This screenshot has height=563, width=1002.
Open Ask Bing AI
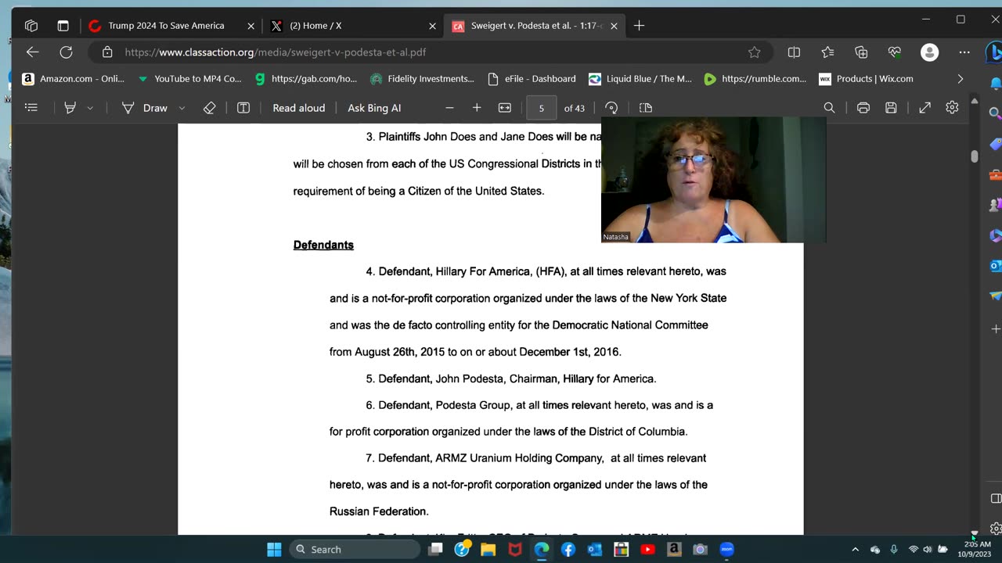point(374,108)
